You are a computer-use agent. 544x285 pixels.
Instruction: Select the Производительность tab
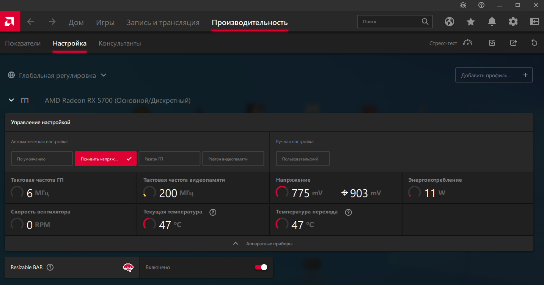point(250,22)
